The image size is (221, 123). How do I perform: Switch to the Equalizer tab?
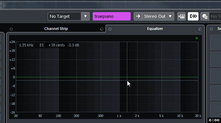(x=155, y=29)
